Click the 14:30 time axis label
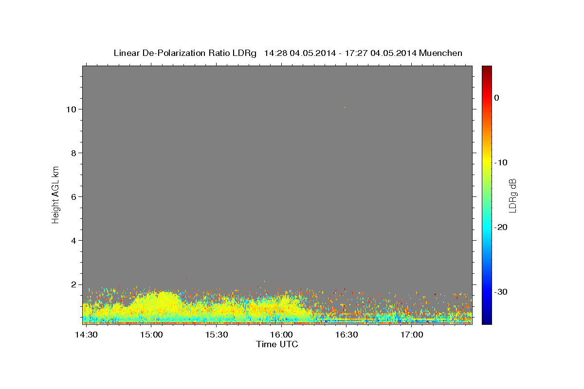Image resolution: width=584 pixels, height=389 pixels. click(x=87, y=335)
